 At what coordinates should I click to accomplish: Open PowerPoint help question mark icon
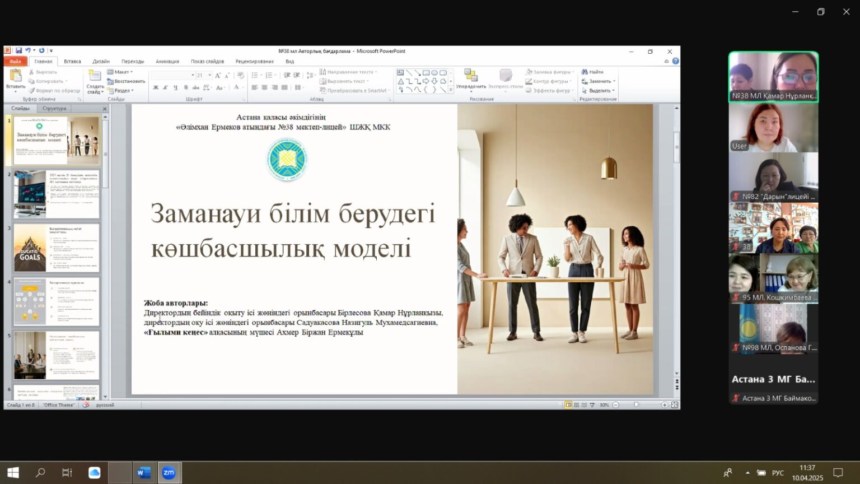(x=676, y=62)
